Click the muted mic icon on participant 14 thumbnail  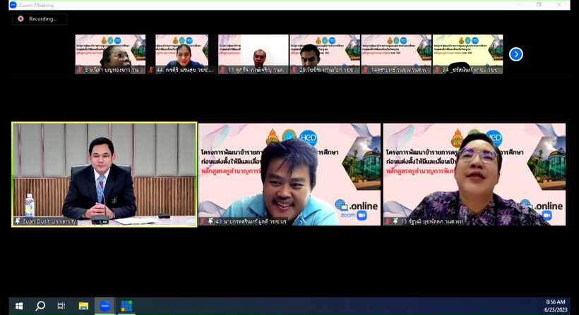[366, 70]
